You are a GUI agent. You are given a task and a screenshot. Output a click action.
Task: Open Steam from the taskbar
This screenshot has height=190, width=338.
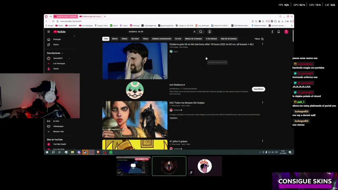tap(85, 152)
